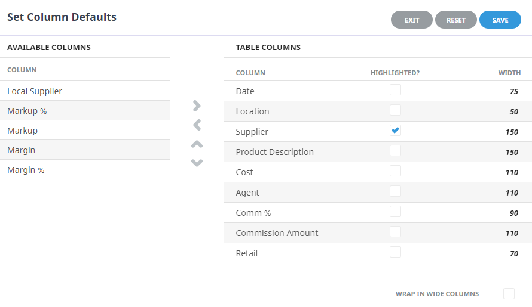The width and height of the screenshot is (532, 307).
Task: Check the highlighted box for Retail
Action: (395, 252)
